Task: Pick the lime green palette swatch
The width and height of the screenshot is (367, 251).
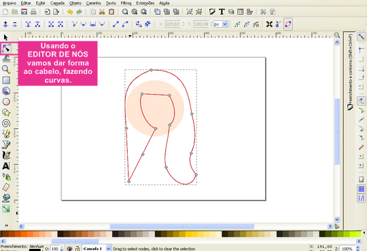Action: [x=352, y=234]
